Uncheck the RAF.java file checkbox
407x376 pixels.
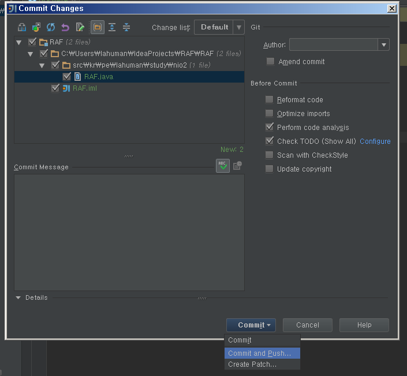click(67, 77)
